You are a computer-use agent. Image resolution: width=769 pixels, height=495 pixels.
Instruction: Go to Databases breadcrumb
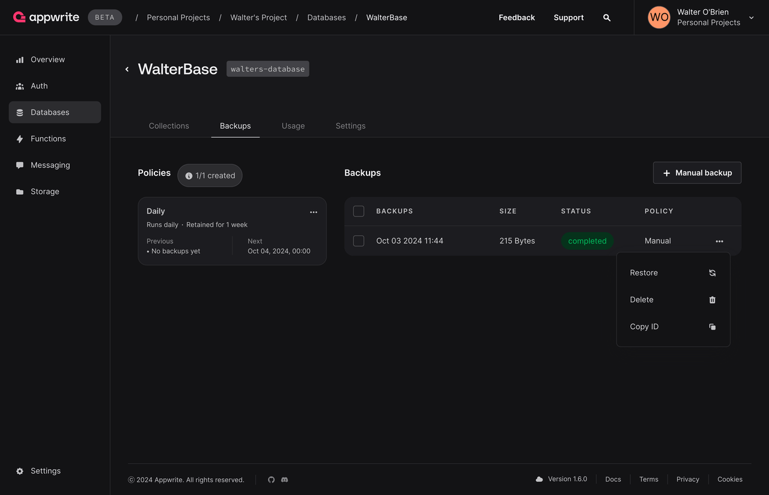327,17
